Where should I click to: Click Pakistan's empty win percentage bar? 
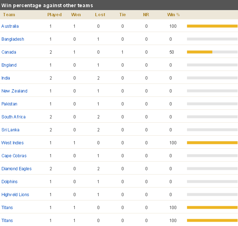pos(212,104)
